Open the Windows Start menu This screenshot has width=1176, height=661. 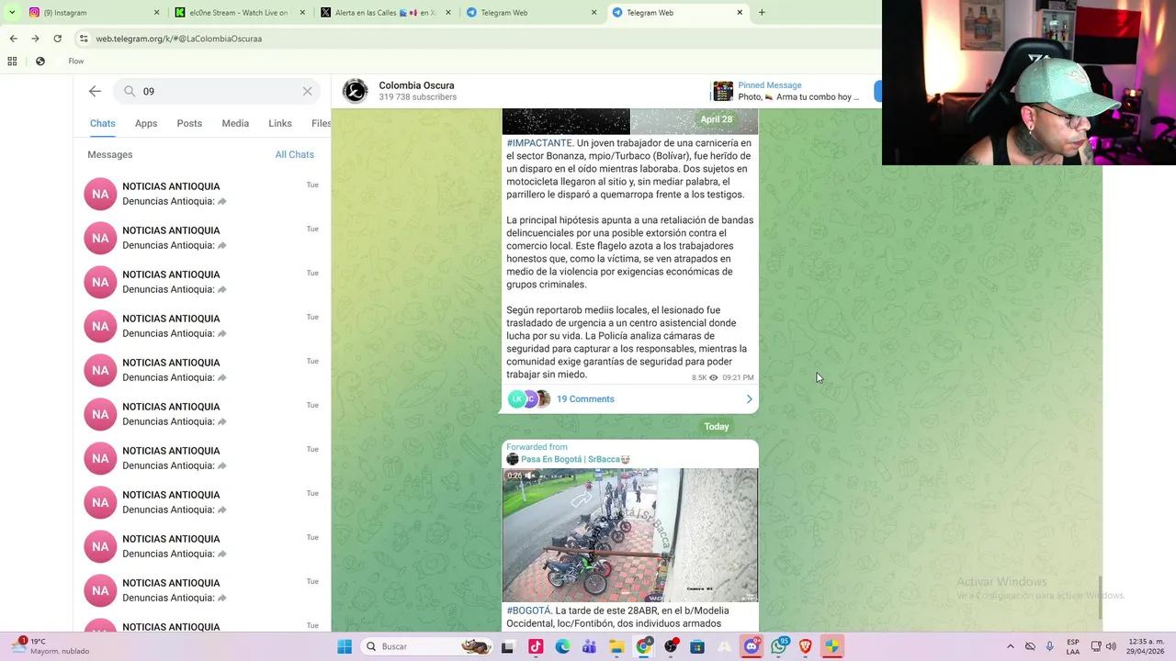coord(345,646)
